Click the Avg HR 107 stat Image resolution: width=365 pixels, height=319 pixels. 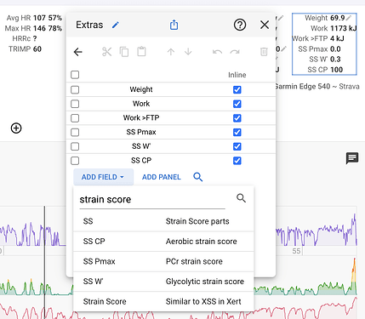34,18
